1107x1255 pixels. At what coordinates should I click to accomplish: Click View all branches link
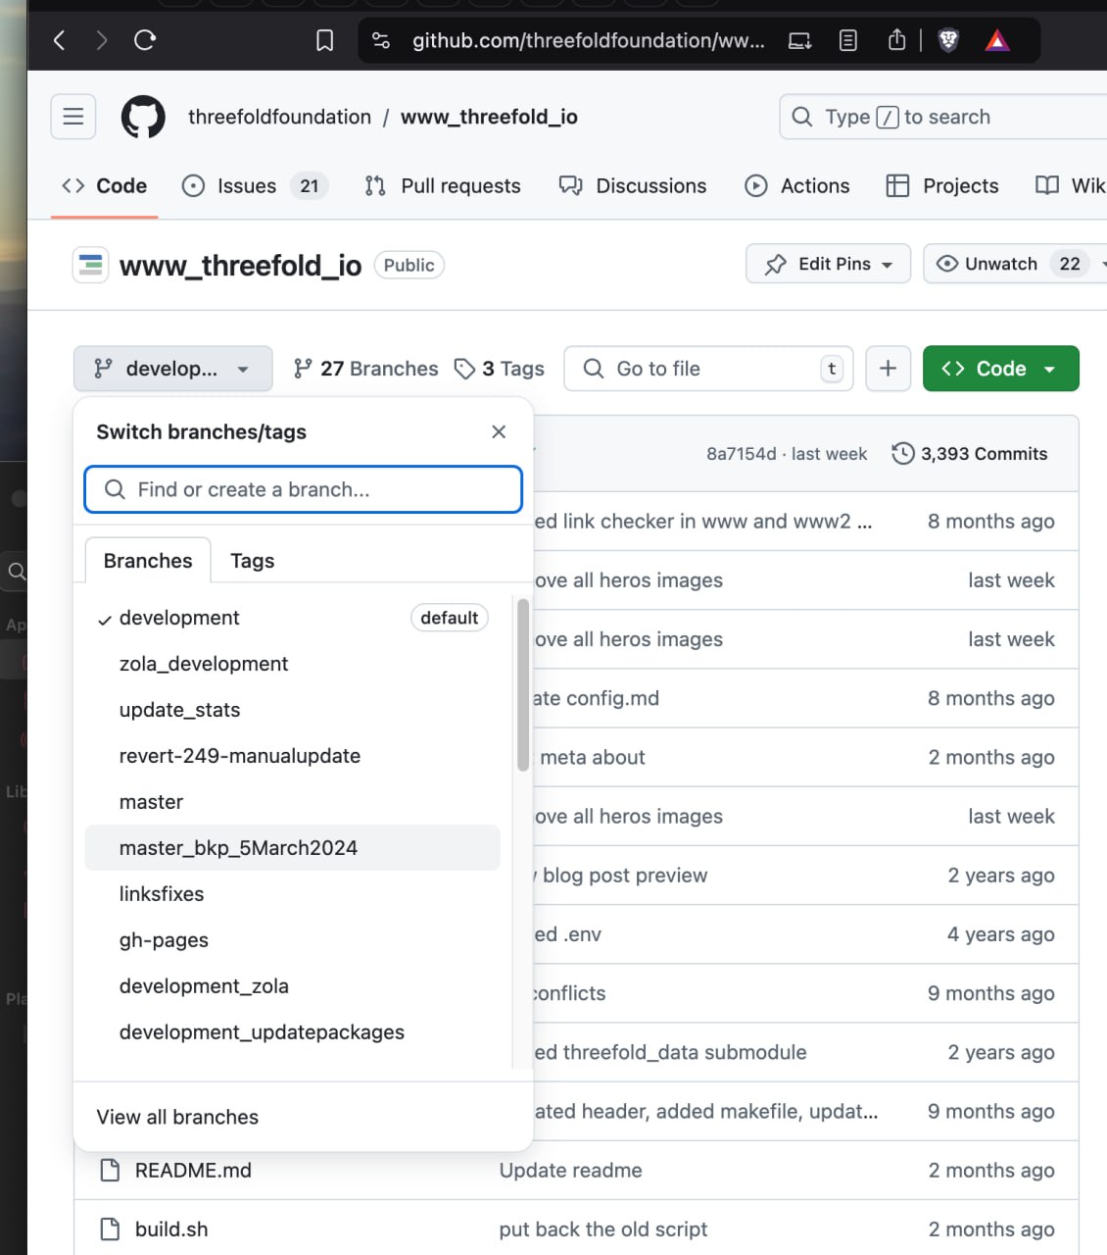pyautogui.click(x=177, y=1117)
